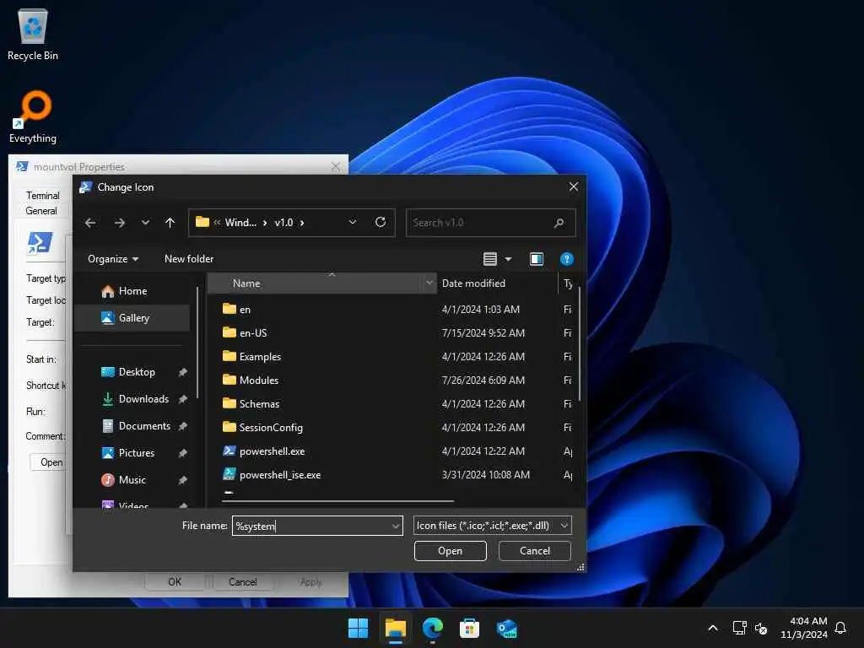Click "Wind..." breadcrumb in address bar

pyautogui.click(x=240, y=223)
